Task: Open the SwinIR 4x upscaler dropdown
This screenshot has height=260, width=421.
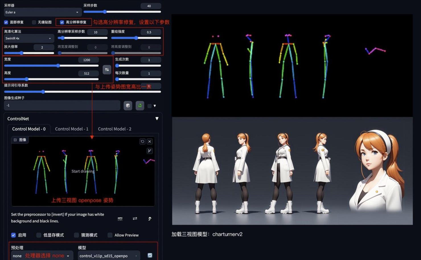Action: point(29,38)
